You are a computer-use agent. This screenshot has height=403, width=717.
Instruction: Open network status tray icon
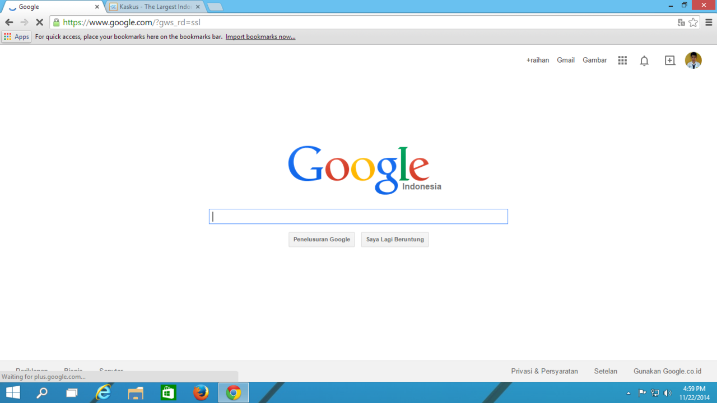tap(655, 393)
